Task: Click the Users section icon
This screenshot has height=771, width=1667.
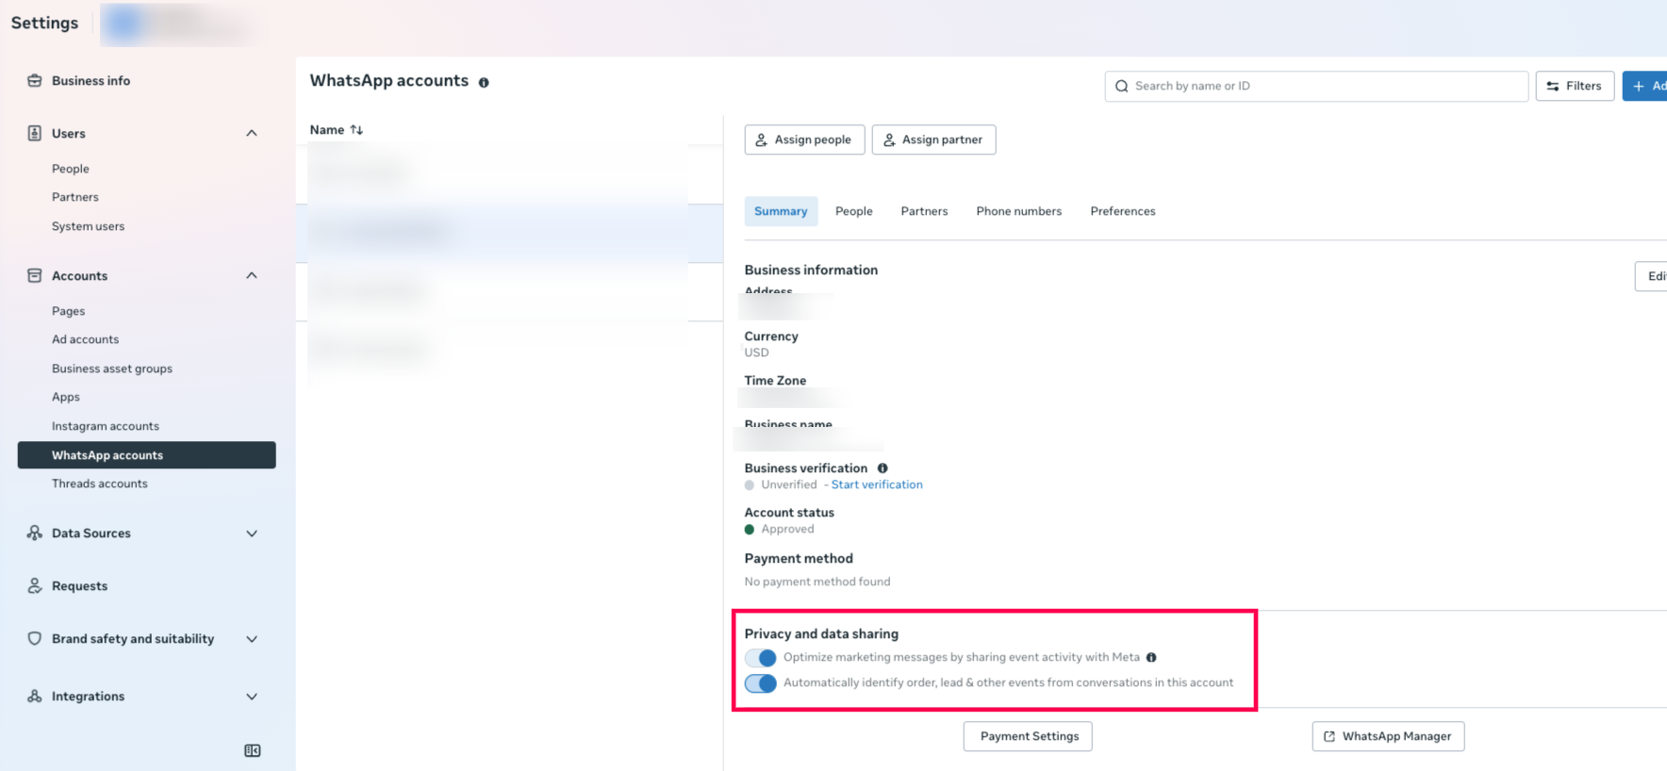Action: [x=35, y=133]
